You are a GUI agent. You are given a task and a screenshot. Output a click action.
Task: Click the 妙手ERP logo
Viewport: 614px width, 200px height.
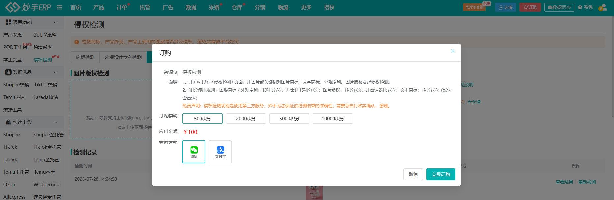[28, 7]
